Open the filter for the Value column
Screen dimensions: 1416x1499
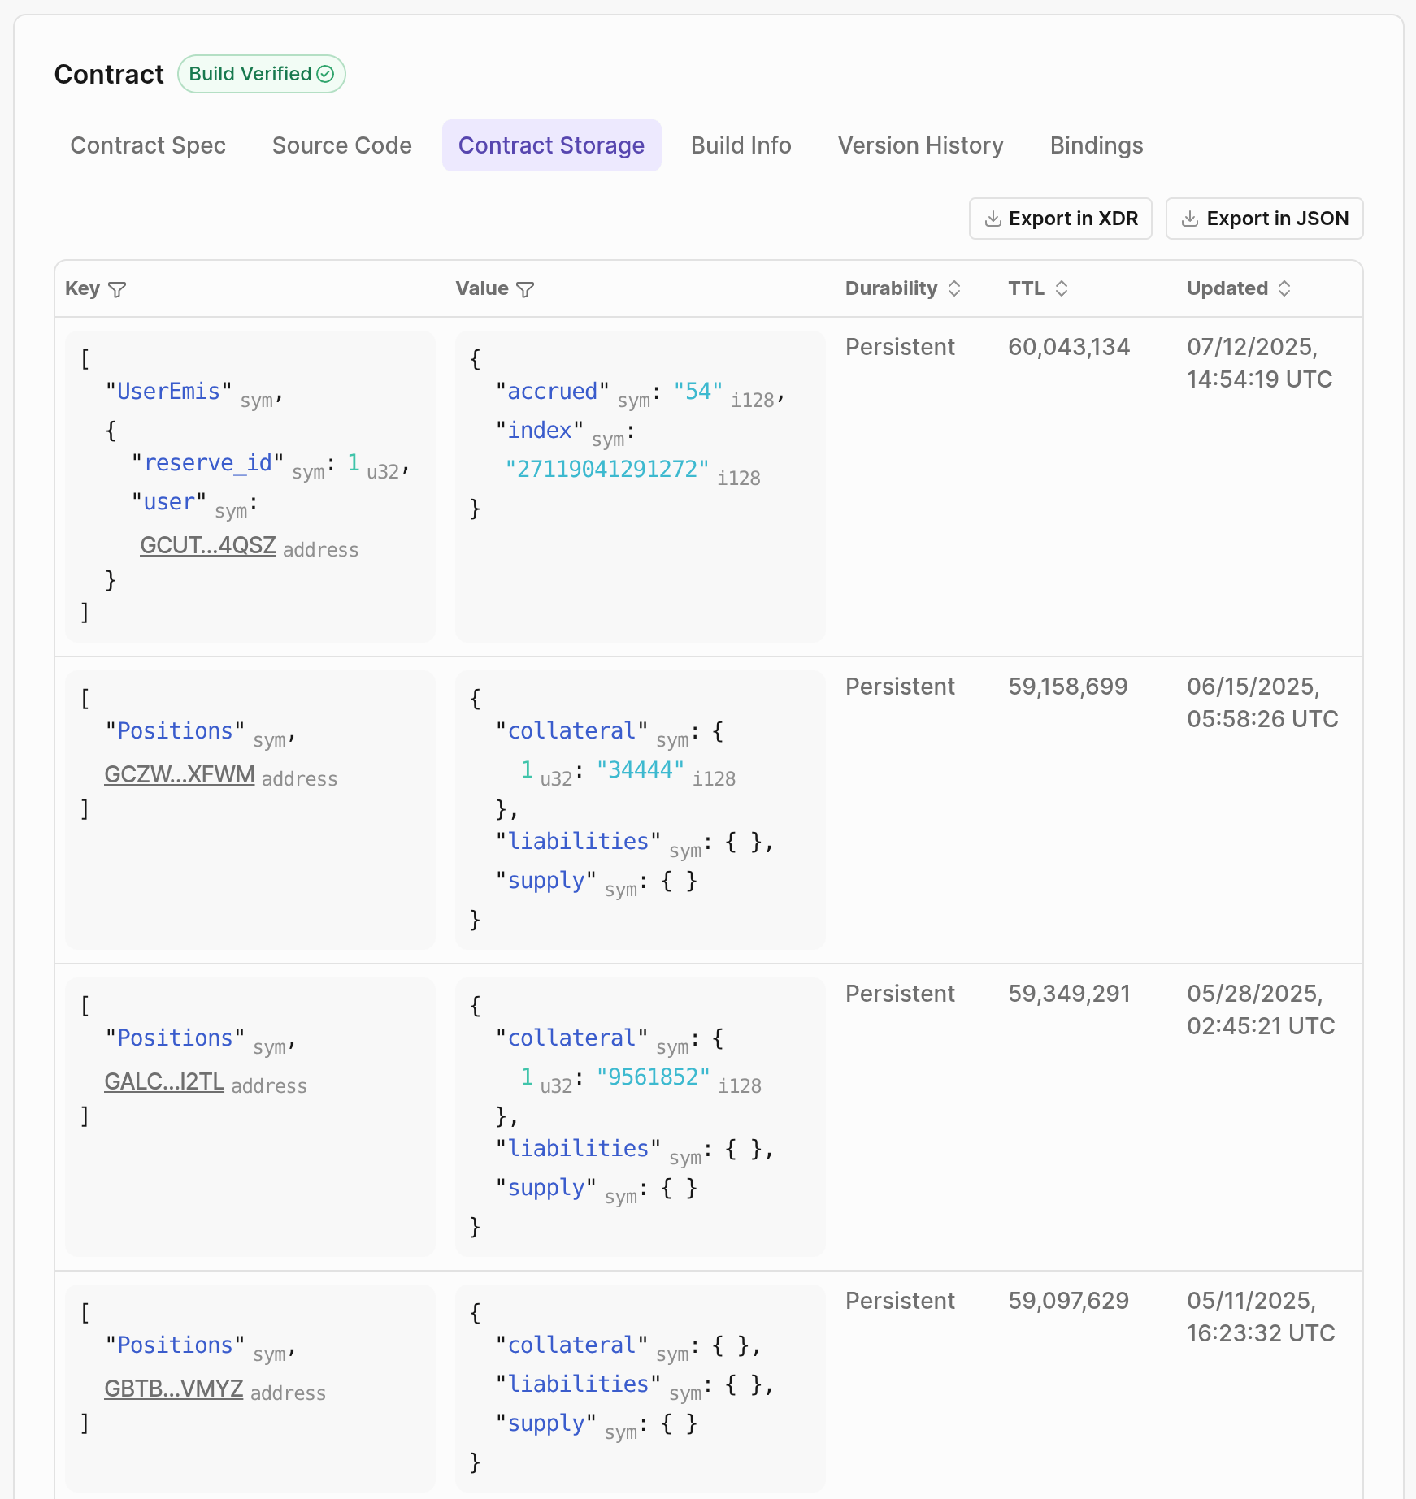526,288
